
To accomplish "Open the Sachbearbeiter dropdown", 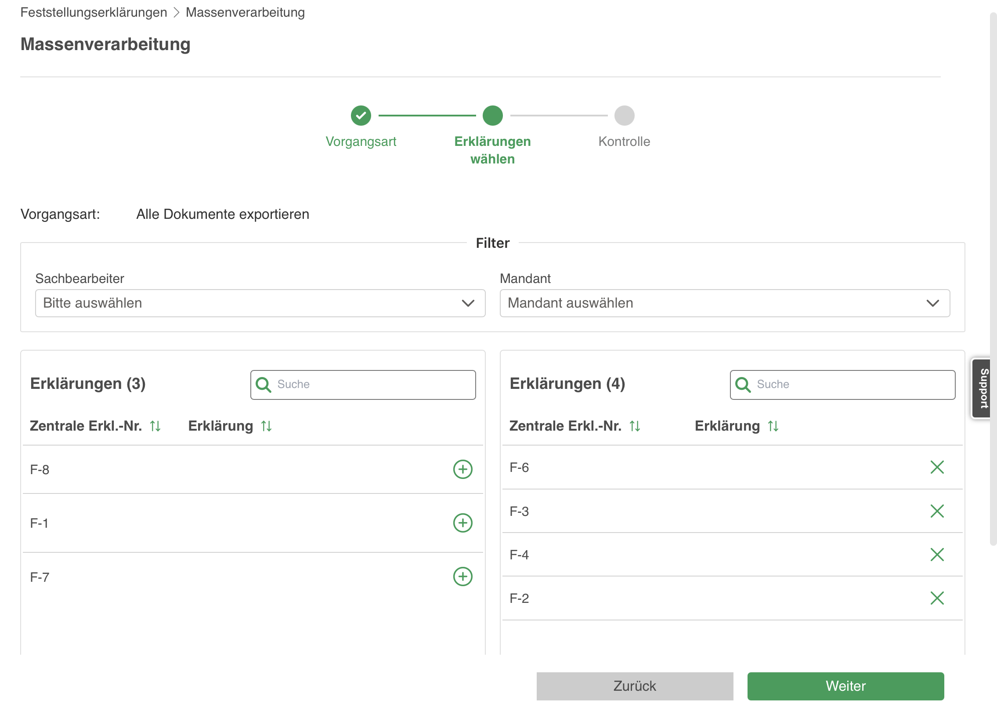I will point(260,303).
